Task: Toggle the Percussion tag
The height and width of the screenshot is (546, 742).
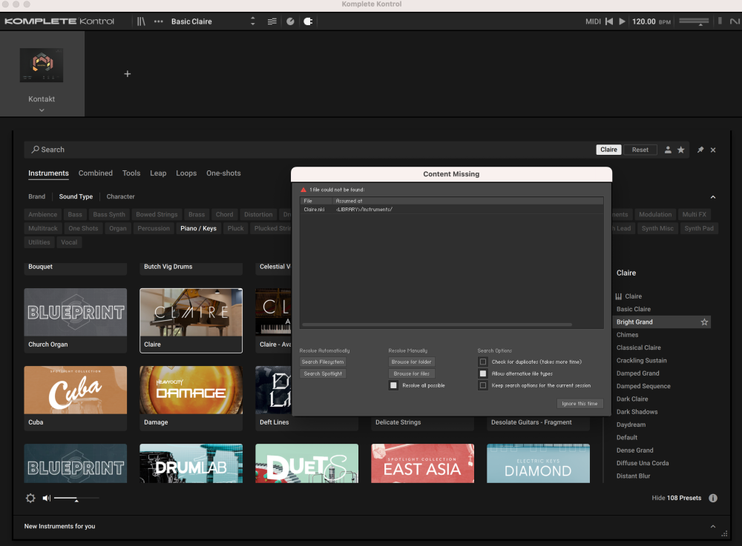Action: (x=154, y=228)
